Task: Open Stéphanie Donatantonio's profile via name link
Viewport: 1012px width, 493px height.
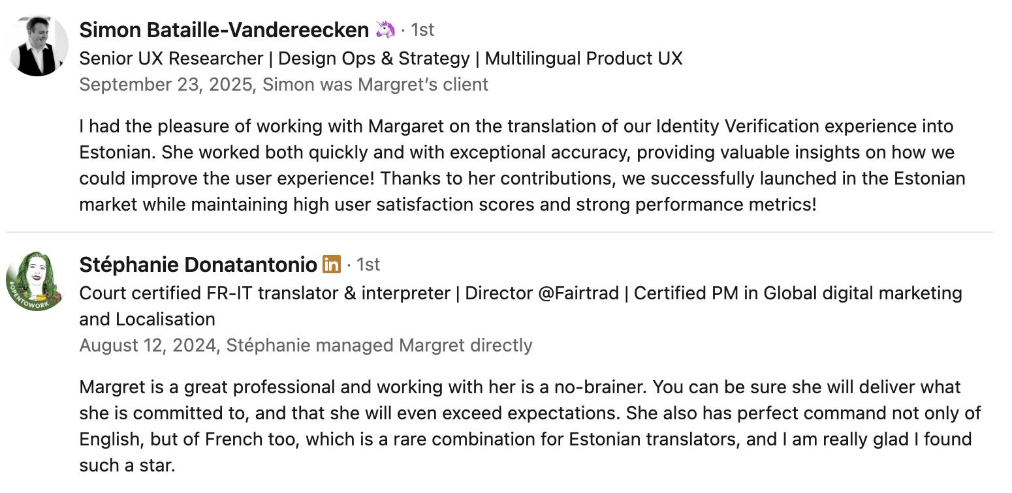Action: (198, 264)
